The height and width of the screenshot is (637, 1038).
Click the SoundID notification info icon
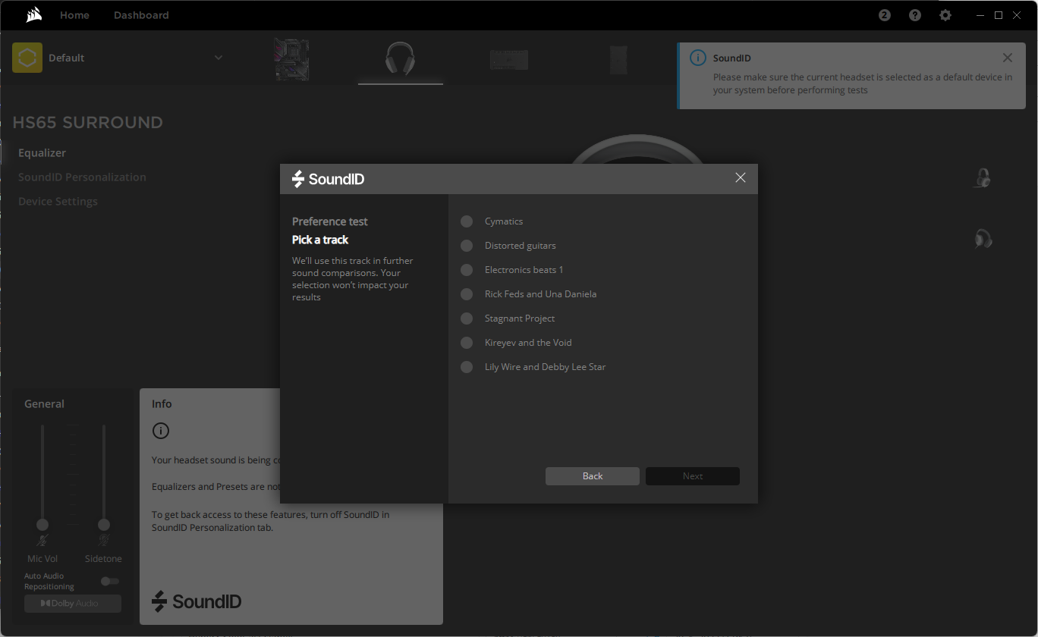pos(697,58)
